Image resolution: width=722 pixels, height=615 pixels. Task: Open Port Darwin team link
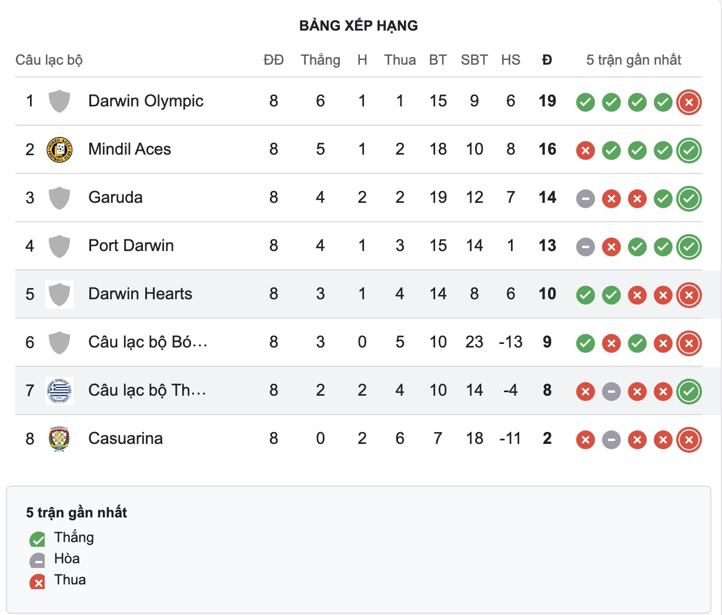tap(131, 246)
